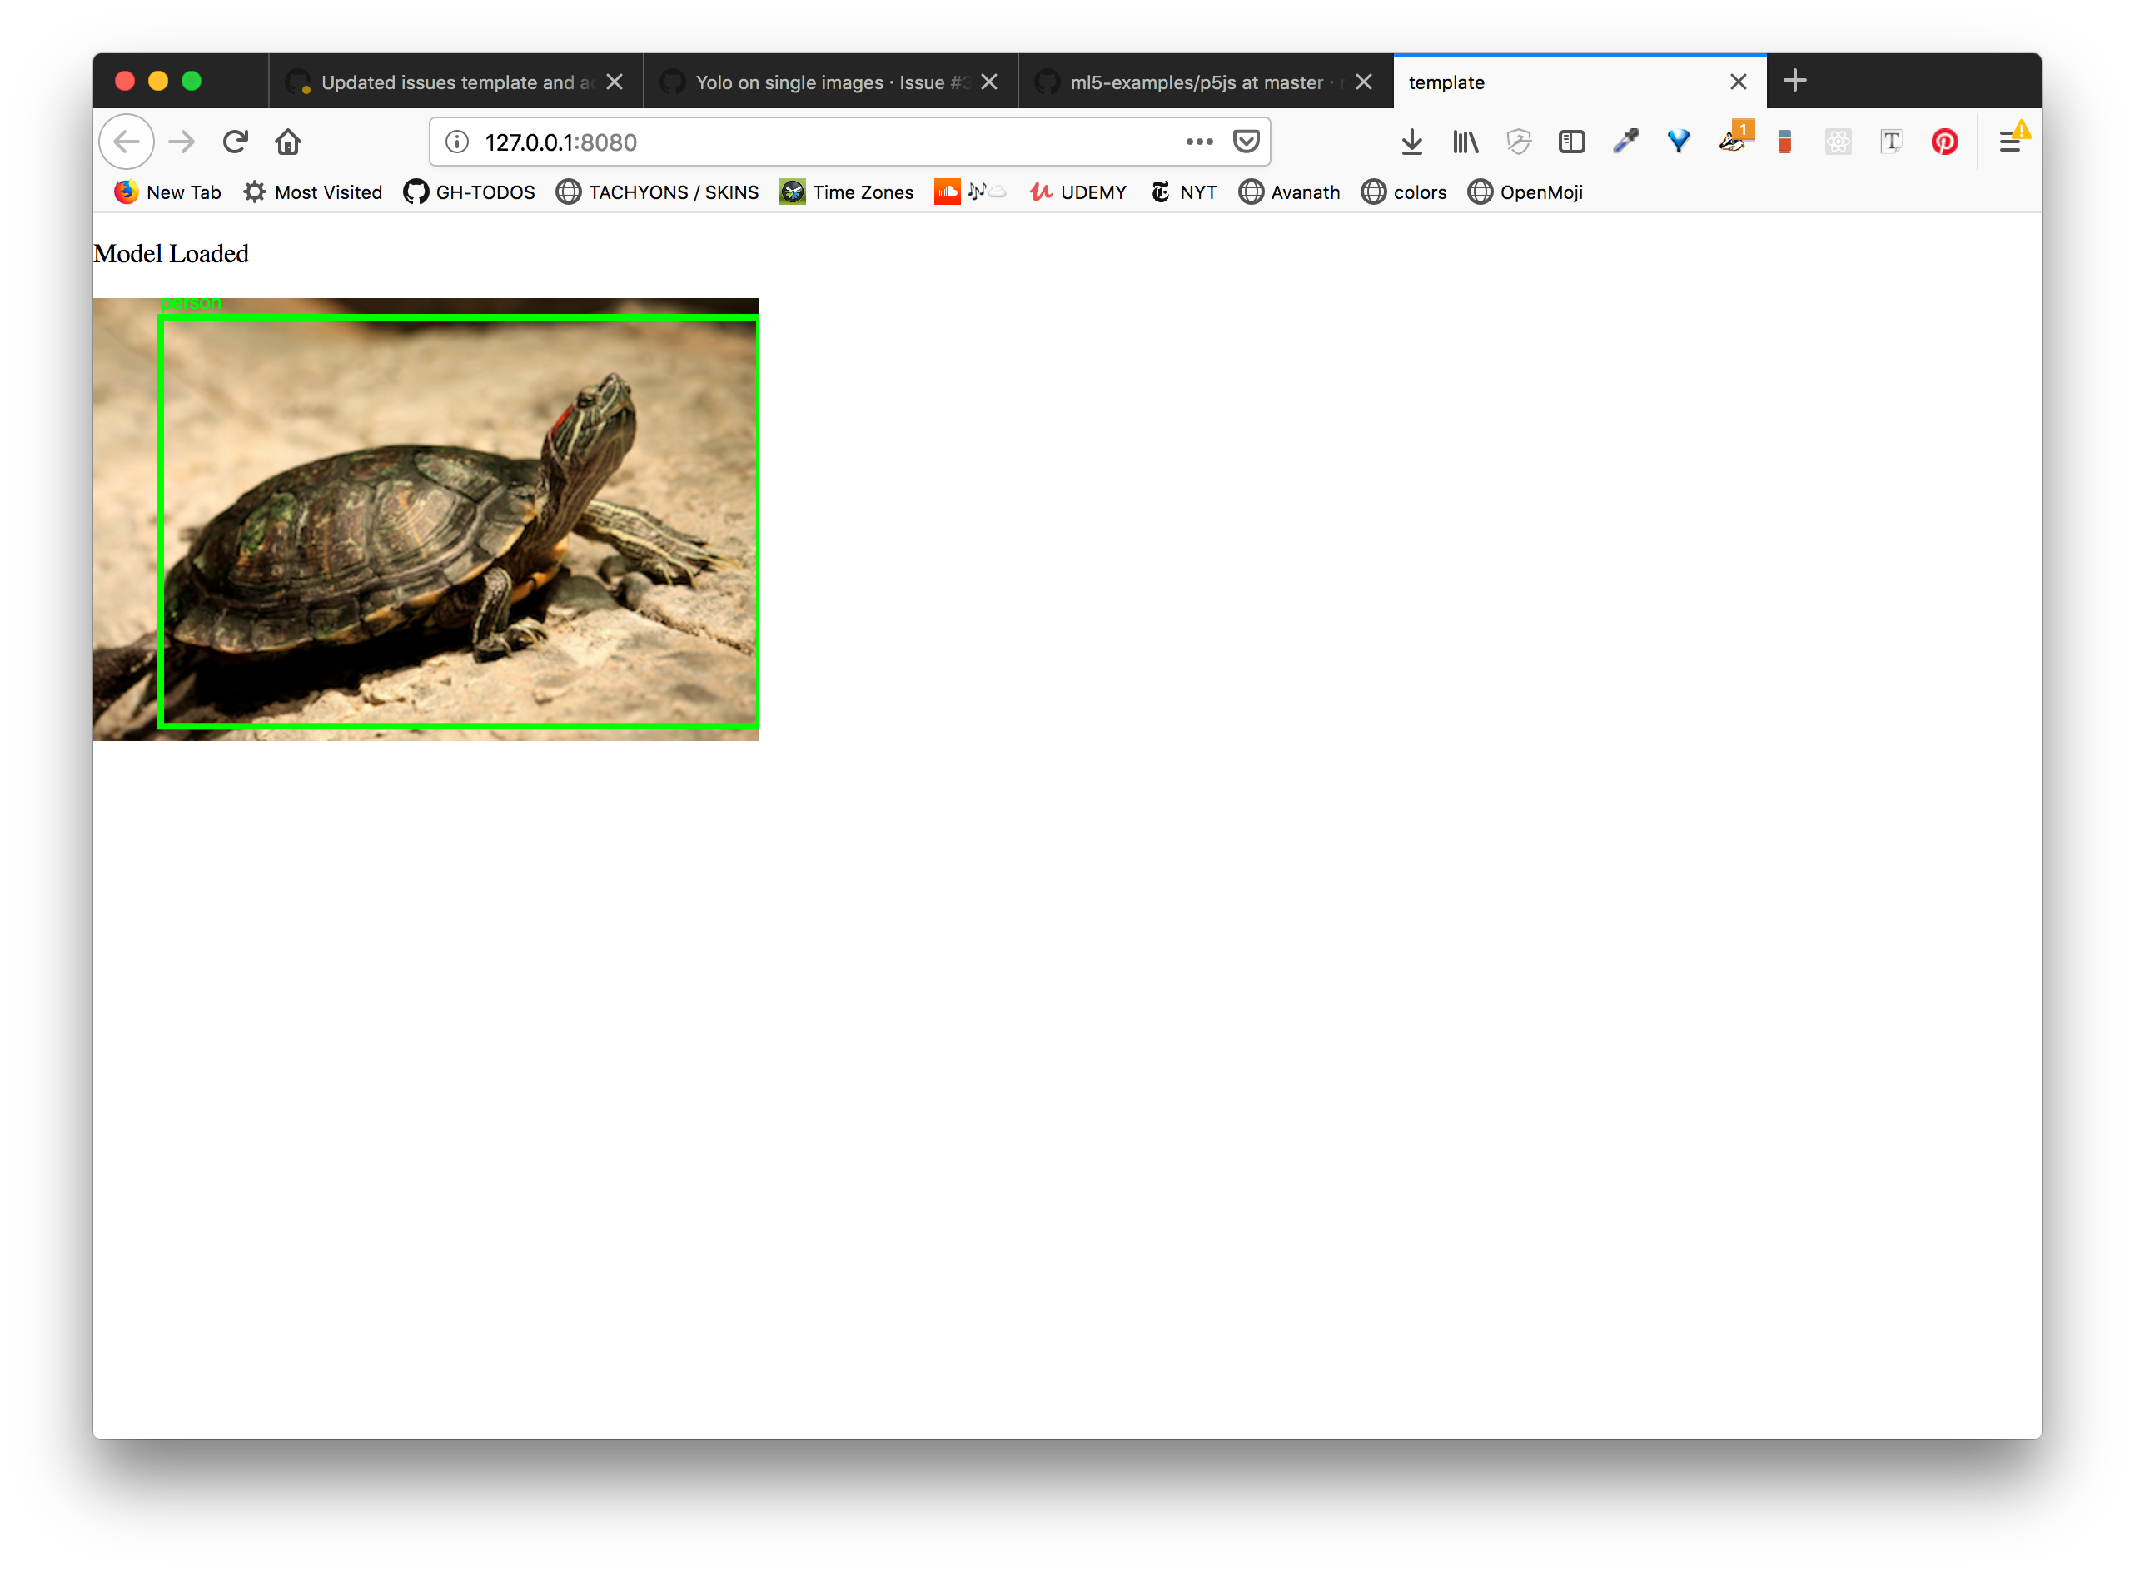The height and width of the screenshot is (1572, 2135).
Task: Open the Downloads panel
Action: coord(1412,141)
